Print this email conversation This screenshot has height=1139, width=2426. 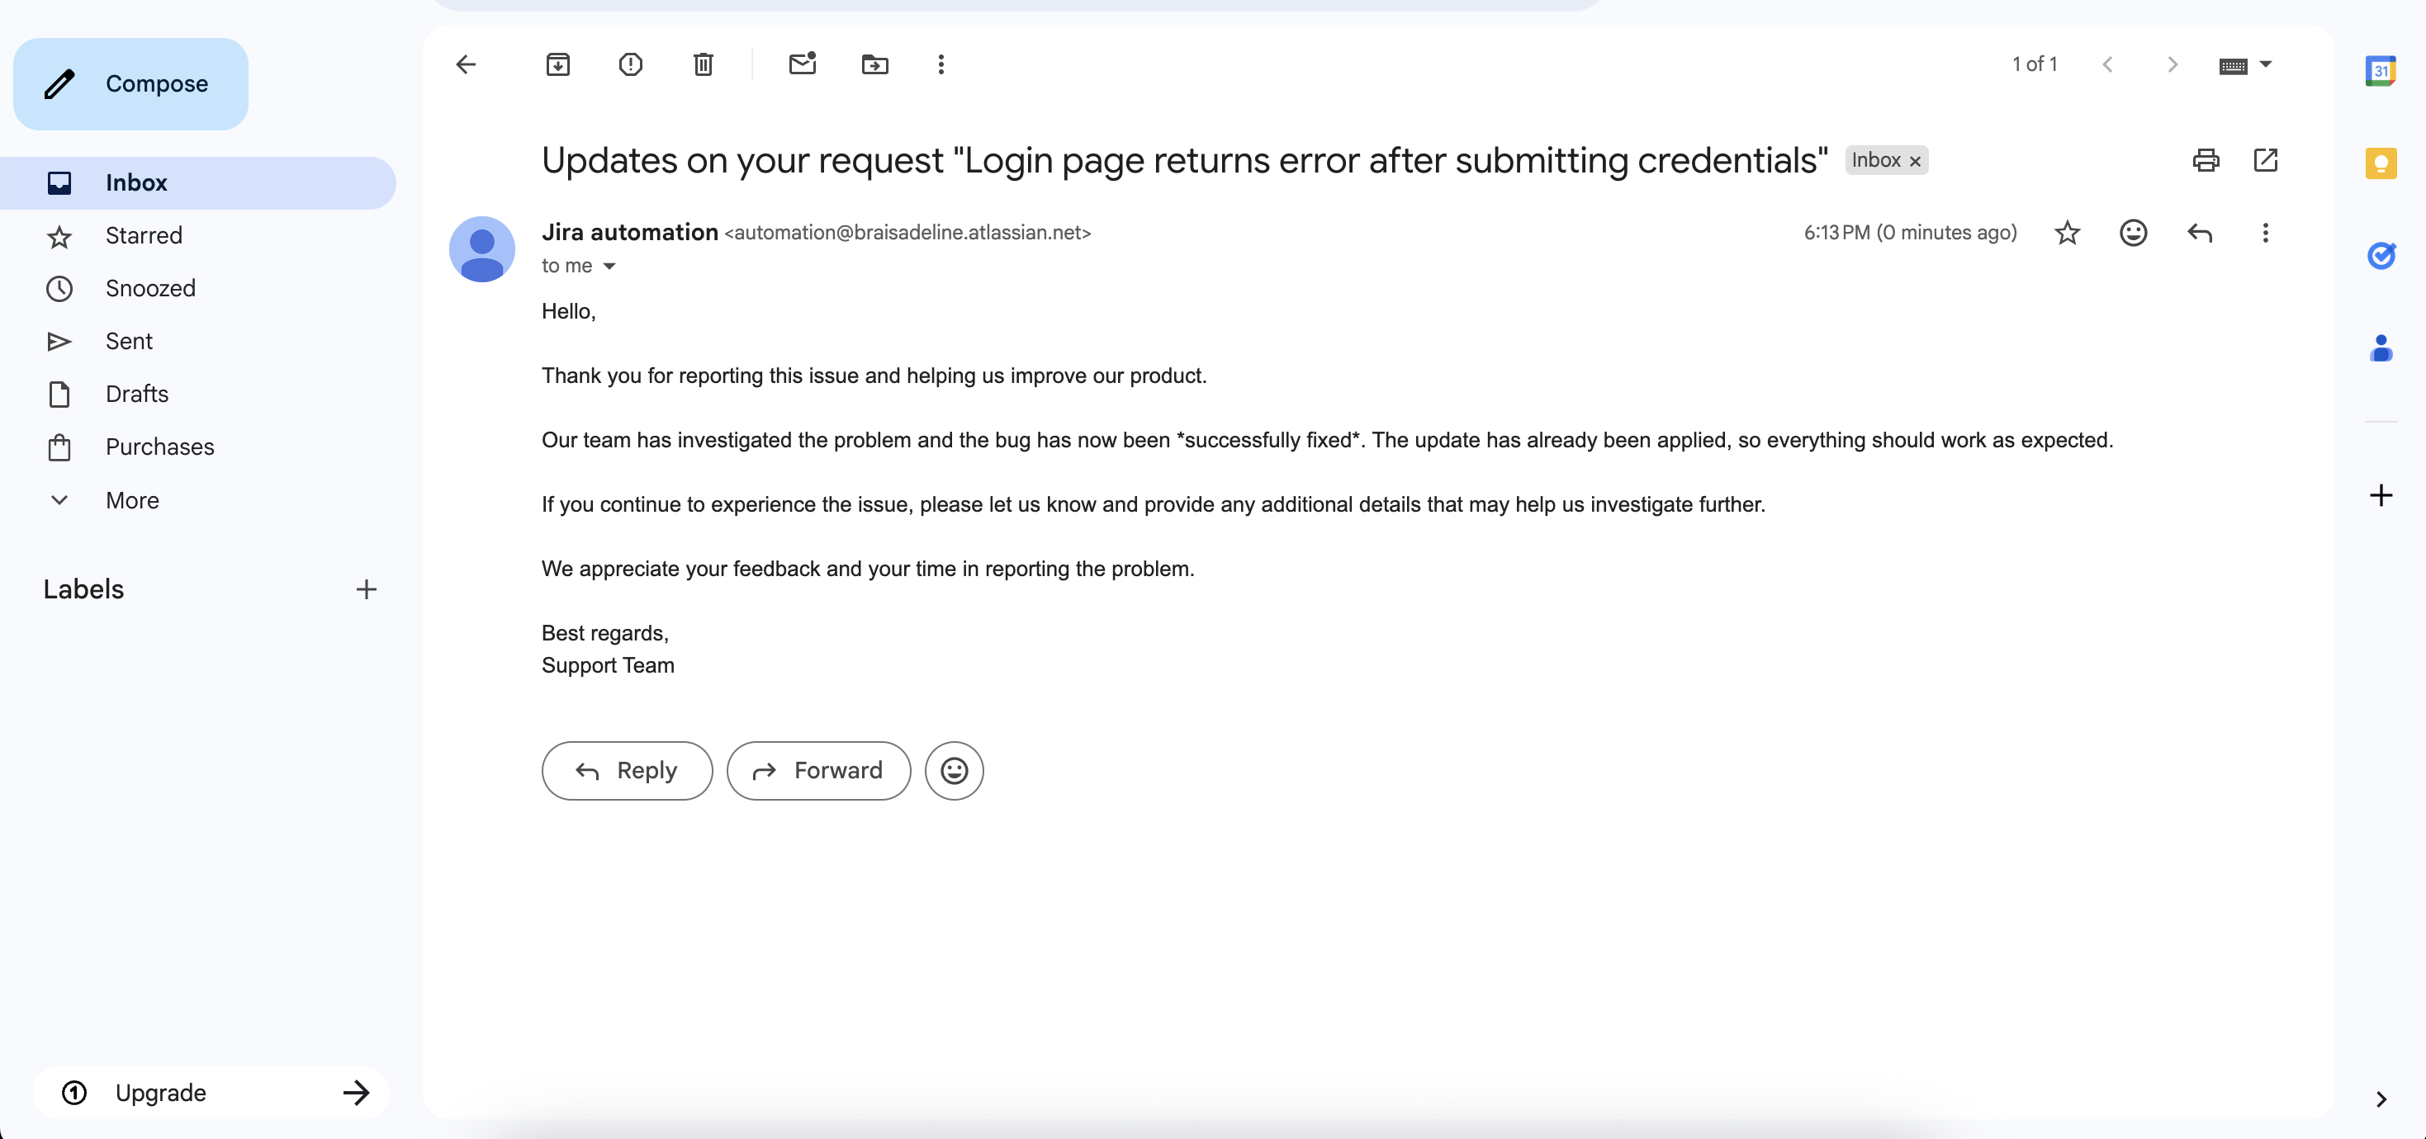pyautogui.click(x=2205, y=160)
